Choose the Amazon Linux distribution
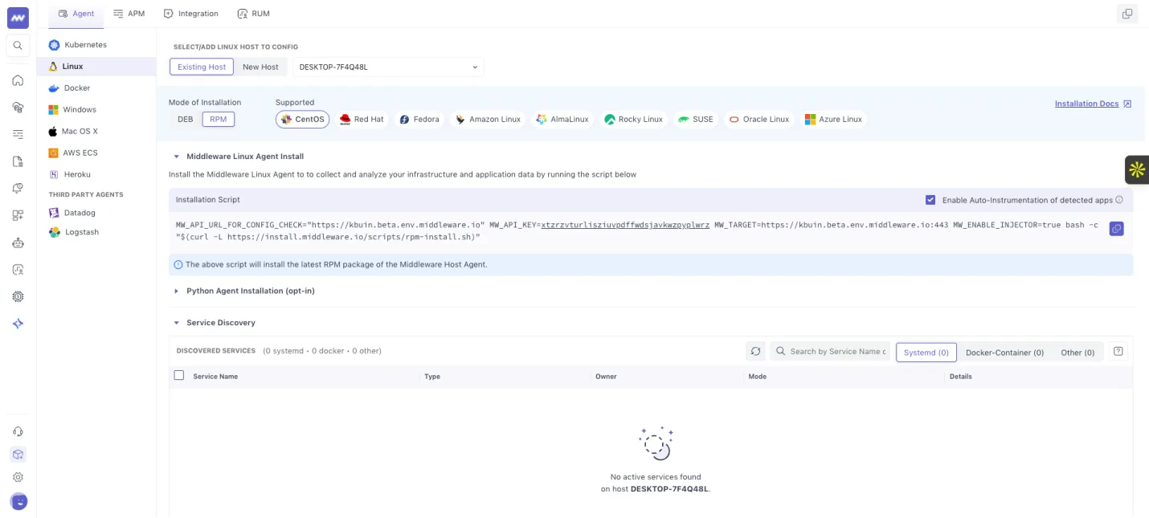Image resolution: width=1149 pixels, height=518 pixels. coord(488,120)
